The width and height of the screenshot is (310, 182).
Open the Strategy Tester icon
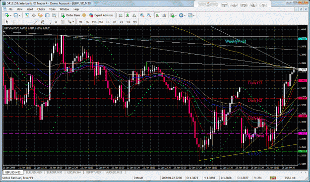[54, 15]
